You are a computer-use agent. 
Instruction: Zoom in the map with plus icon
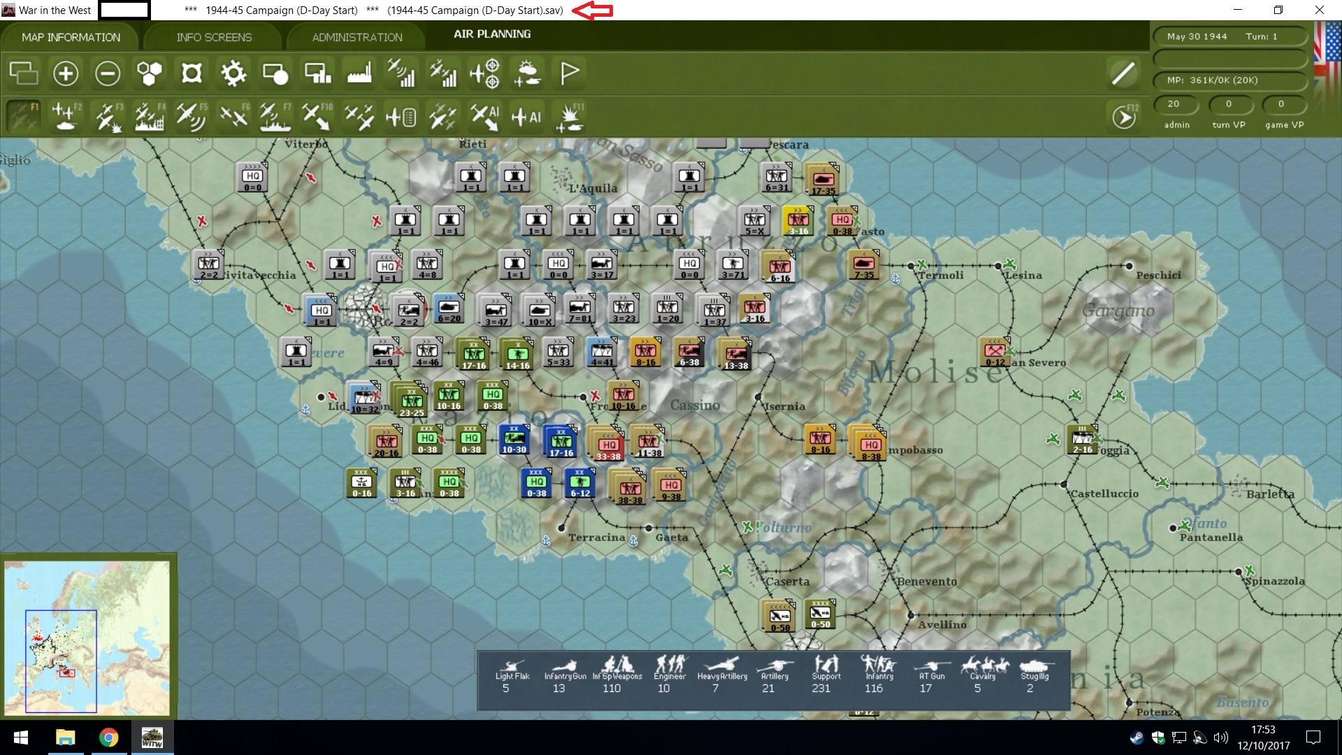click(x=66, y=73)
